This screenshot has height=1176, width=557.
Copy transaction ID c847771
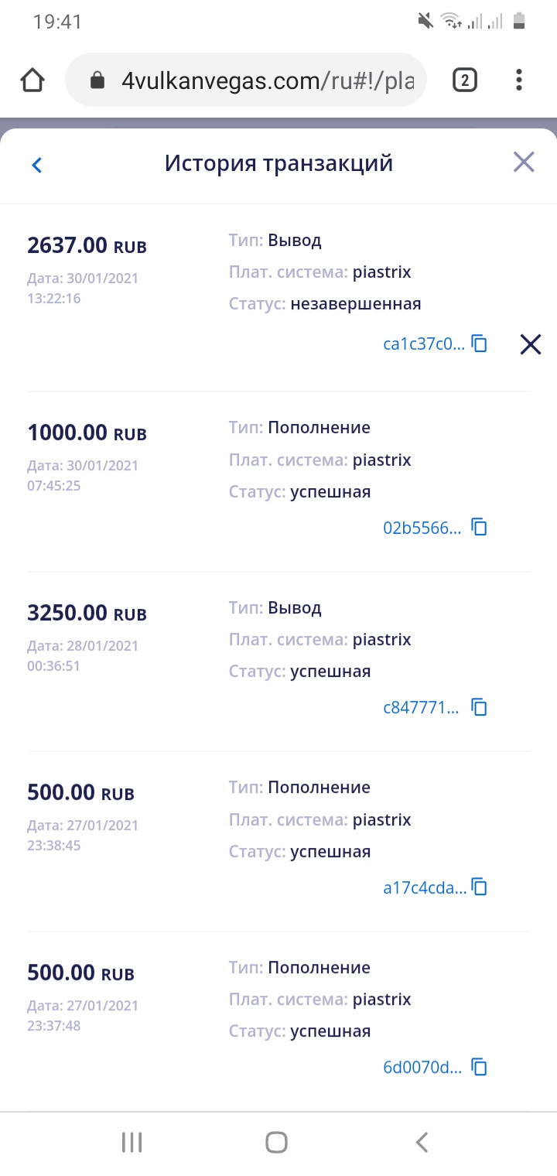tap(480, 707)
